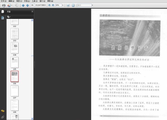The width and height of the screenshot is (167, 120).
Task: Select page 194 thumbnail
Action: coord(14,48)
